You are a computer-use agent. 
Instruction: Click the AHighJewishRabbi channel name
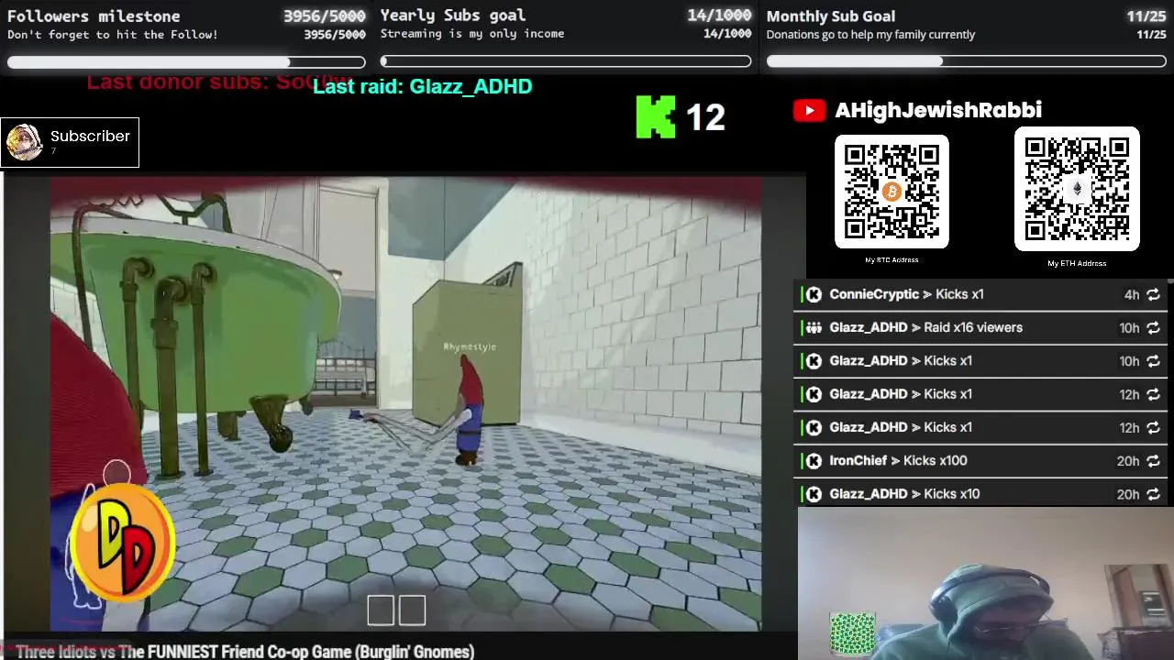[x=937, y=110]
